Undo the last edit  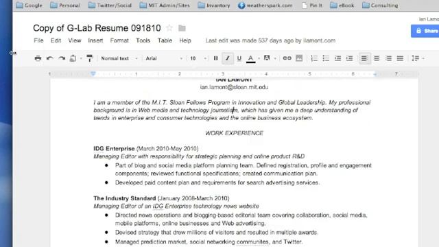[x=50, y=58]
